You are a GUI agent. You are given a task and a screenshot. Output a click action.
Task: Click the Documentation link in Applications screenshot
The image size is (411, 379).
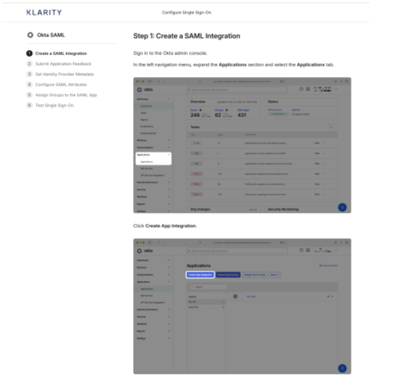[x=328, y=266]
